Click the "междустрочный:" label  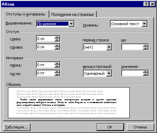pyautogui.click(x=97, y=67)
